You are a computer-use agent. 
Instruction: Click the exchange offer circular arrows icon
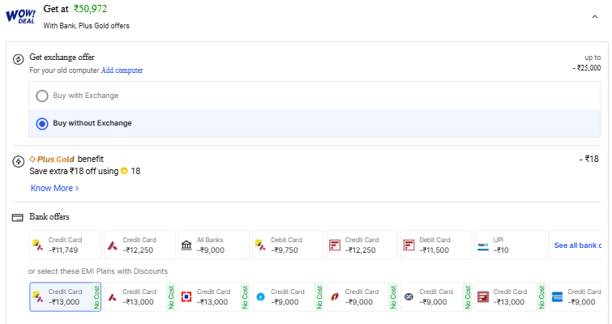18,60
